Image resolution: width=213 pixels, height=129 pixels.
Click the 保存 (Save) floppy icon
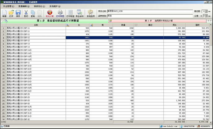[18, 12]
